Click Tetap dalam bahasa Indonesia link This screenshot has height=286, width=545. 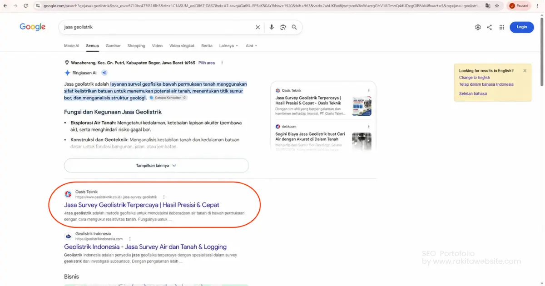[x=486, y=84]
